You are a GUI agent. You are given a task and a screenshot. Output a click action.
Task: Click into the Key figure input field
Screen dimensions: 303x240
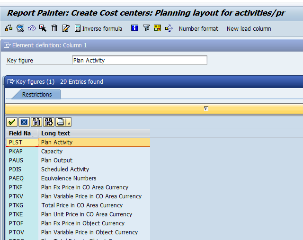pyautogui.click(x=139, y=60)
